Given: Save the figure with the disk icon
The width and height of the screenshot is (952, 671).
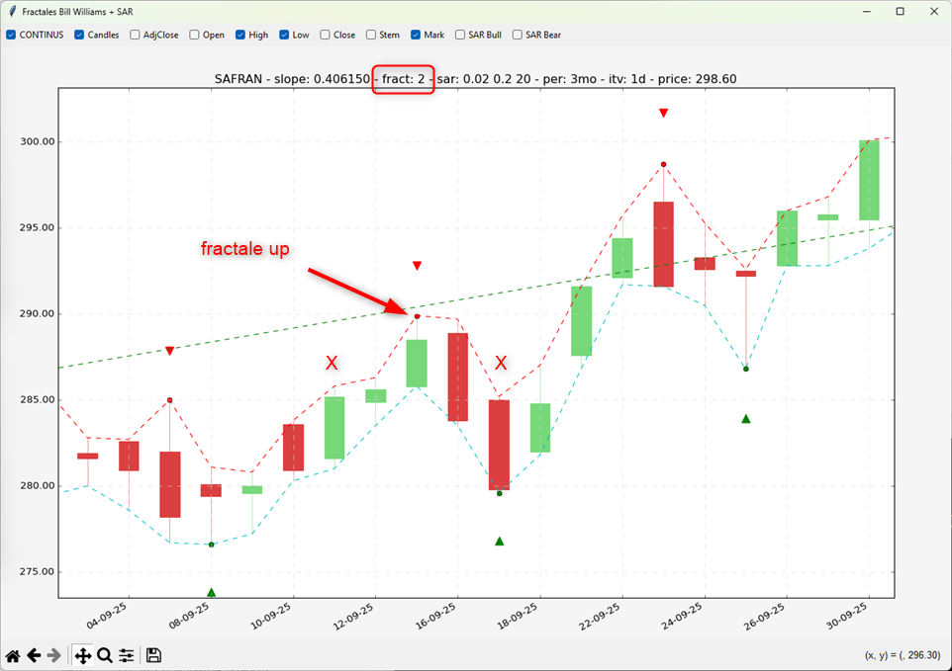Looking at the screenshot, I should (153, 655).
